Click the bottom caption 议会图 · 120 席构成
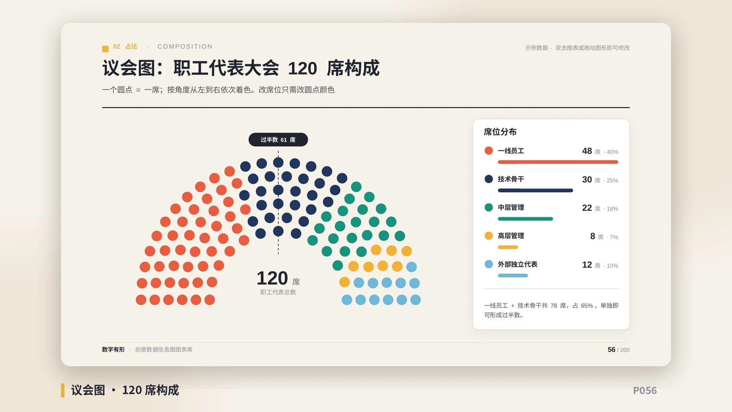Image resolution: width=732 pixels, height=412 pixels. [125, 390]
